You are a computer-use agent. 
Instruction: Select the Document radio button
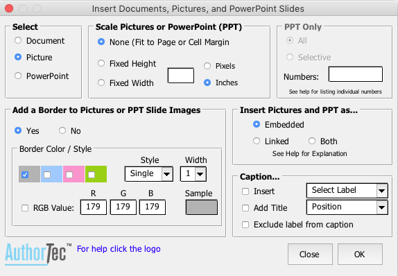[18, 40]
